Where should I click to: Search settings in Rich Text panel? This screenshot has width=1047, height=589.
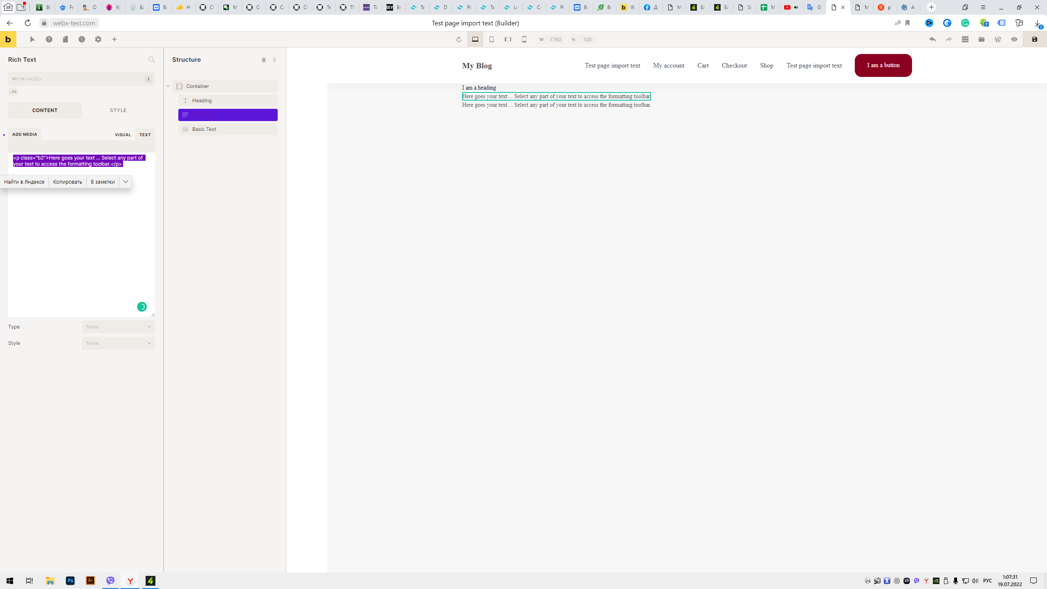tap(151, 60)
